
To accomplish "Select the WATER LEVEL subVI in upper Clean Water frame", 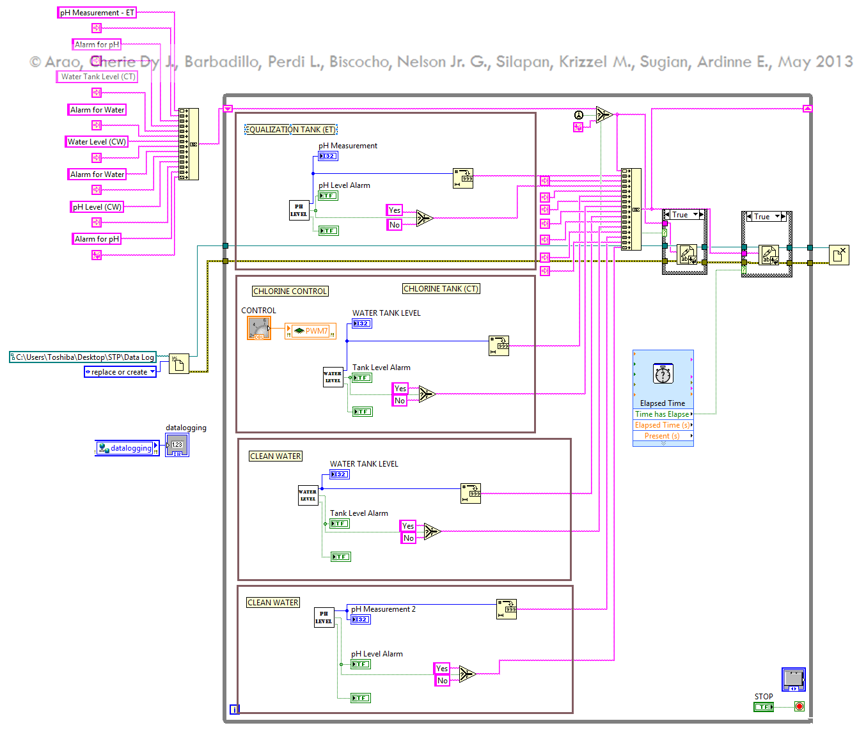I will coord(308,495).
